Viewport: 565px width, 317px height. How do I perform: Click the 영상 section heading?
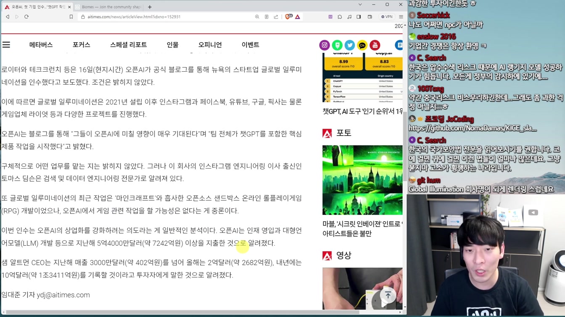click(x=343, y=255)
